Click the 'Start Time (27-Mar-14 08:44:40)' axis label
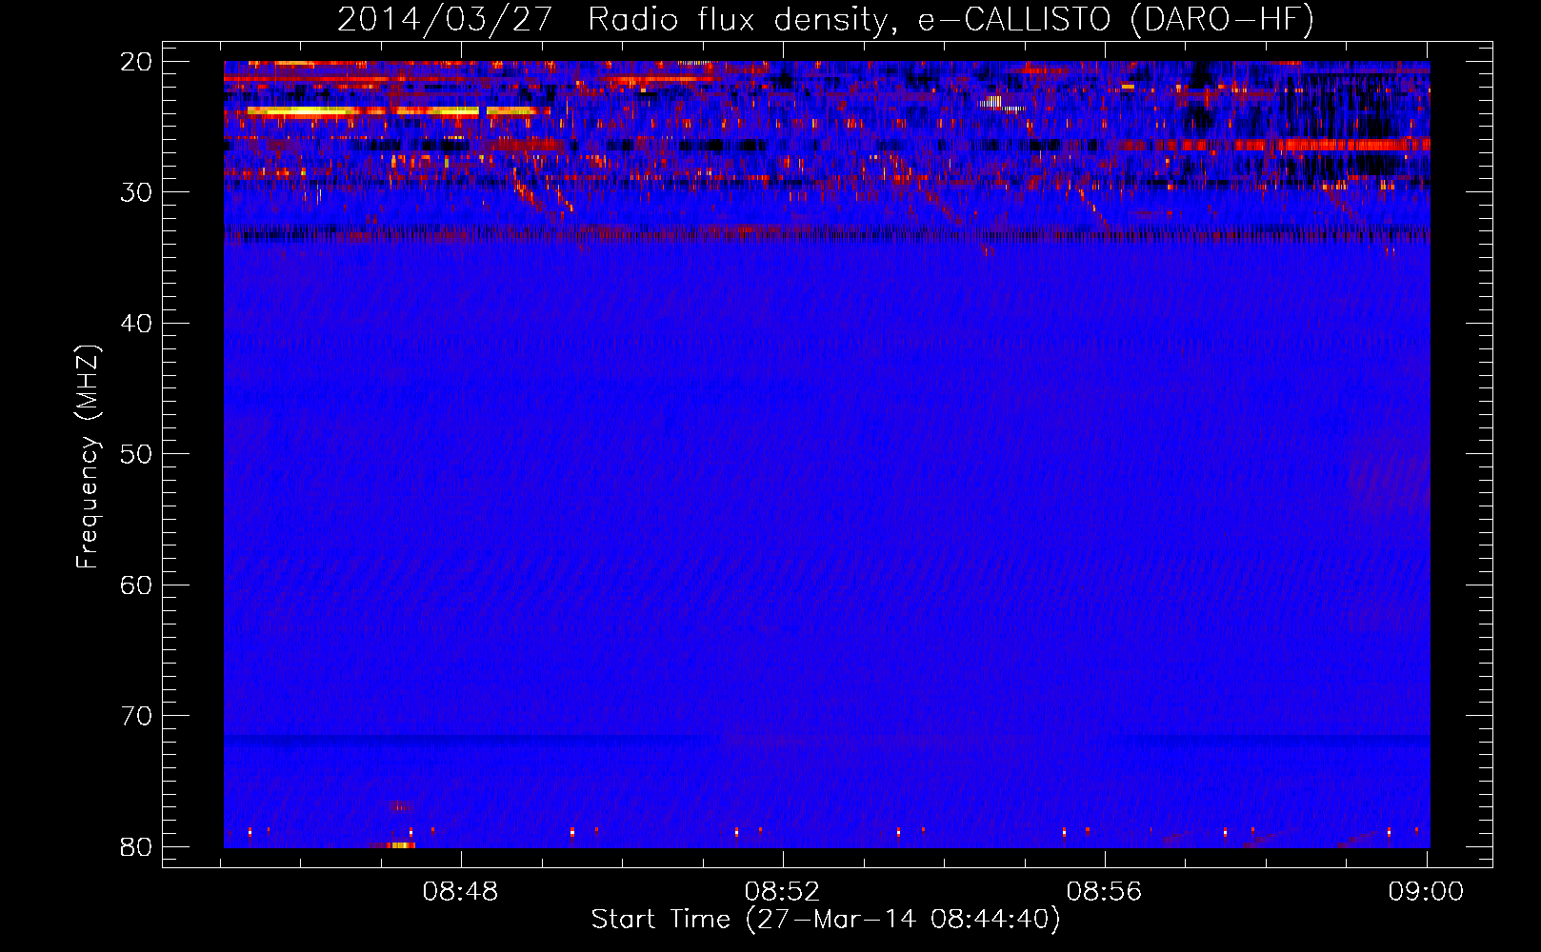 pos(826,920)
